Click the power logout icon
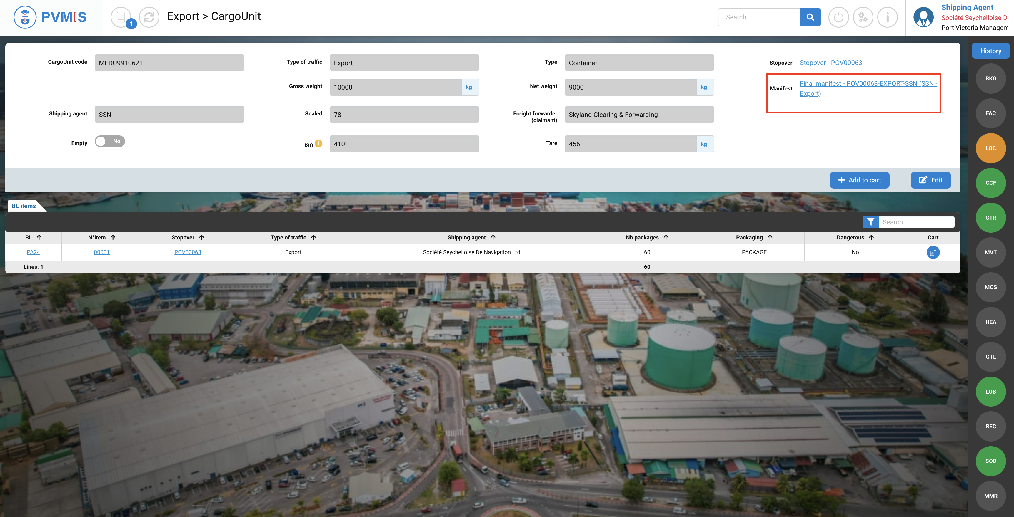Viewport: 1014px width, 517px height. pyautogui.click(x=838, y=17)
